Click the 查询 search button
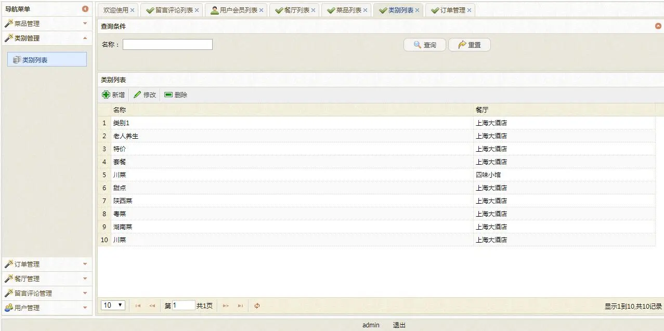This screenshot has height=331, width=664. click(425, 45)
